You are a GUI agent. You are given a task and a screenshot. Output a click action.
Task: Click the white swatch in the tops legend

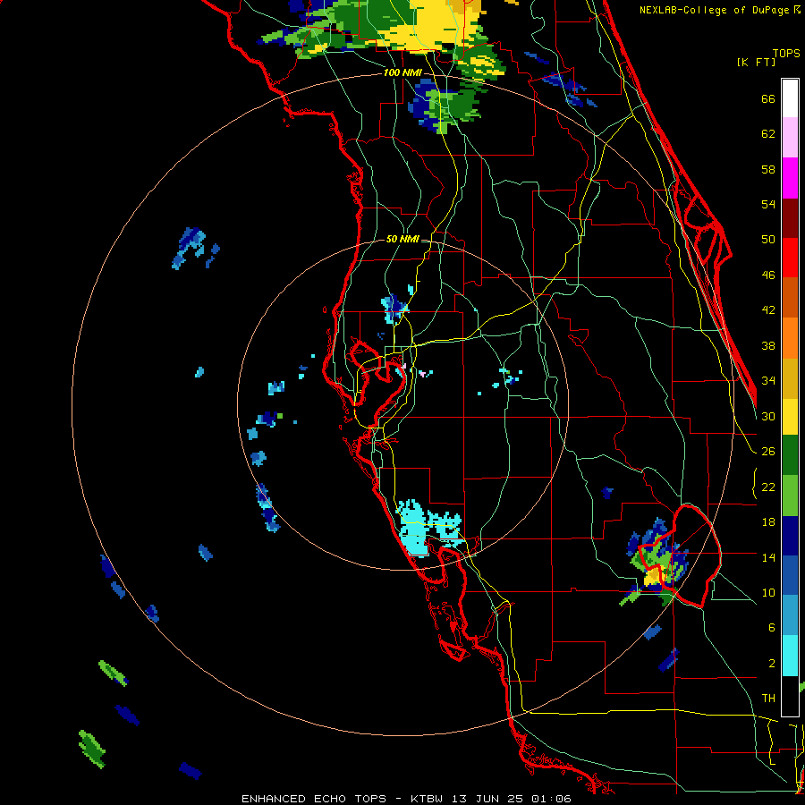(x=790, y=98)
